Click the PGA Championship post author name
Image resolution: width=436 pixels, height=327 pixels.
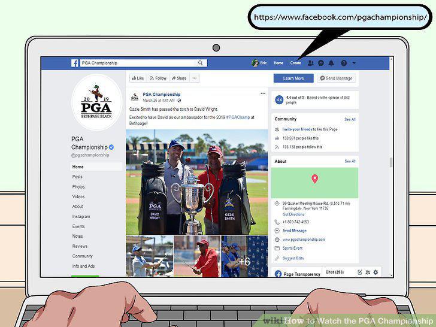click(x=162, y=95)
